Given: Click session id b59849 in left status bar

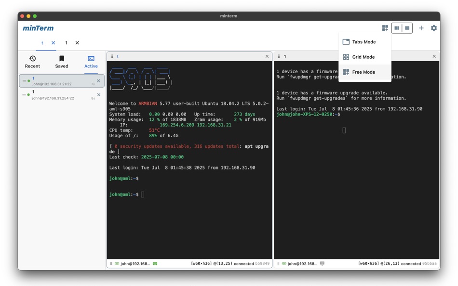Looking at the screenshot, I should coord(262,263).
